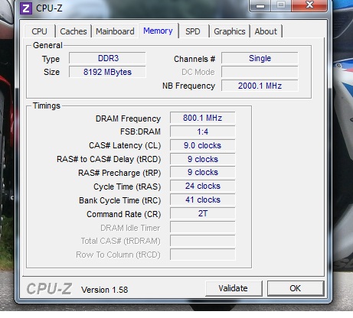Click the NB Frequency value 2000.1 MHz
Image resolution: width=353 pixels, height=318 pixels.
point(260,86)
